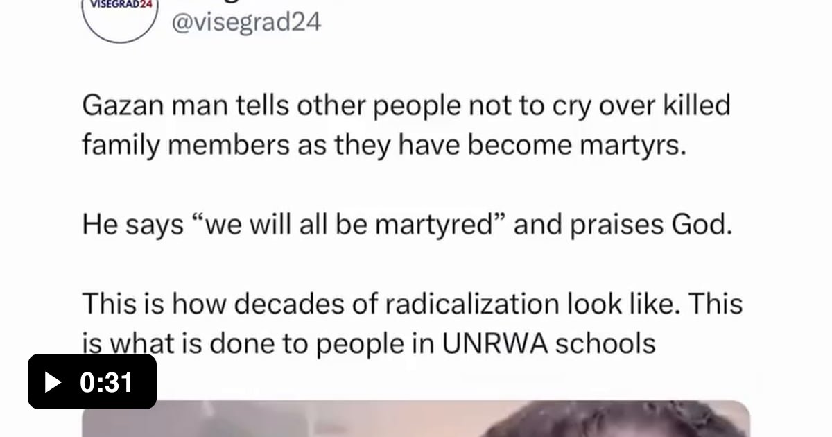Screen dimensions: 832x437
Task: Click the line starting 'Gazan man tells other people'
Action: point(406,106)
